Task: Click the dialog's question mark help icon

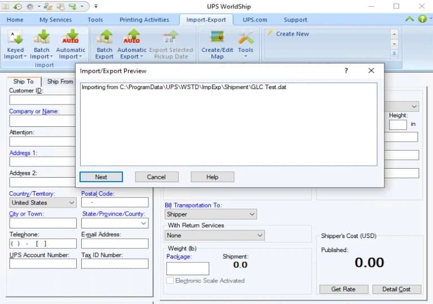Action: (346, 71)
